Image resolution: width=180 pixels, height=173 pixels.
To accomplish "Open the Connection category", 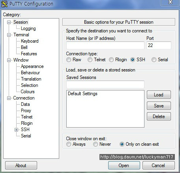I will click(24, 98).
